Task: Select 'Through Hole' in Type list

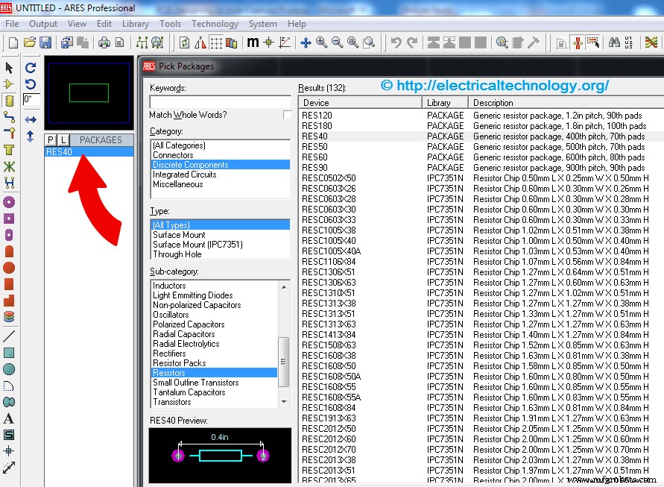Action: click(x=177, y=254)
